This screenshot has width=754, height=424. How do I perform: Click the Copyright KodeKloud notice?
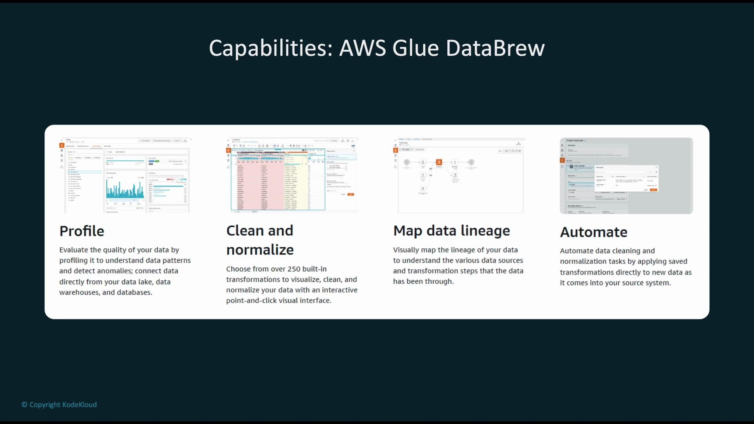59,405
